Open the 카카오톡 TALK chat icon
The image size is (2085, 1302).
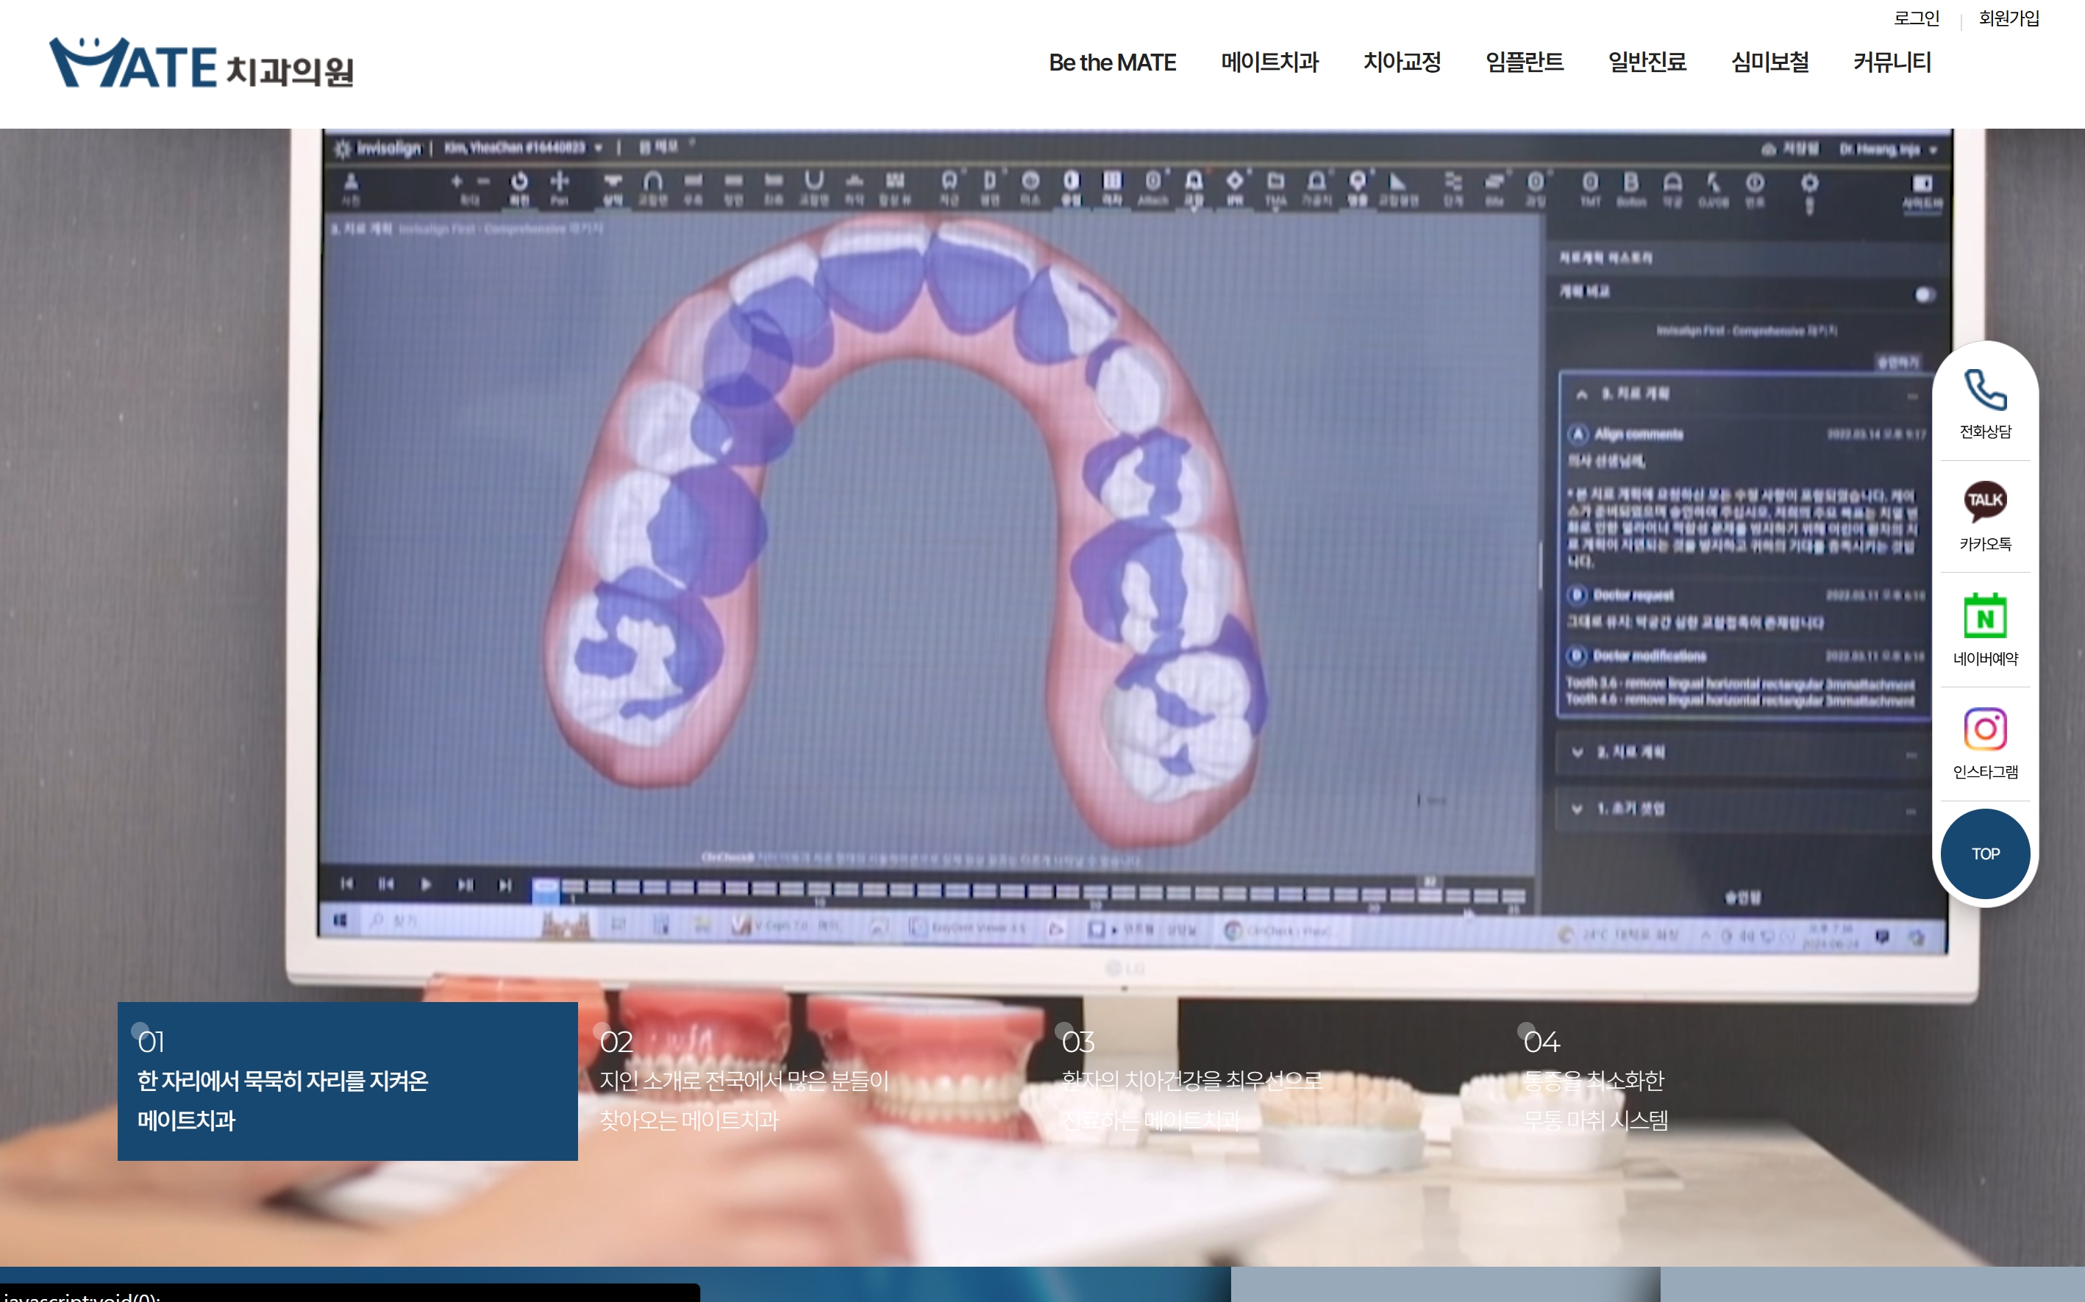[x=1985, y=516]
